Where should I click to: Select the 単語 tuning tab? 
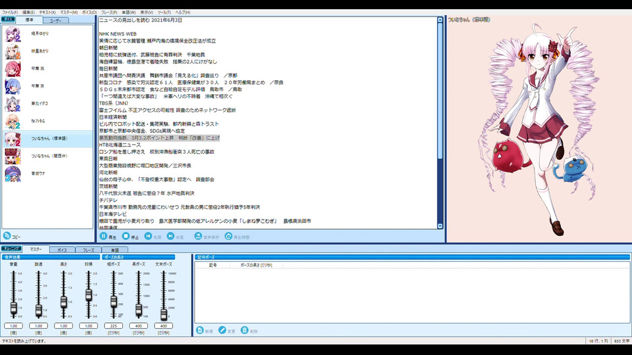(x=115, y=250)
